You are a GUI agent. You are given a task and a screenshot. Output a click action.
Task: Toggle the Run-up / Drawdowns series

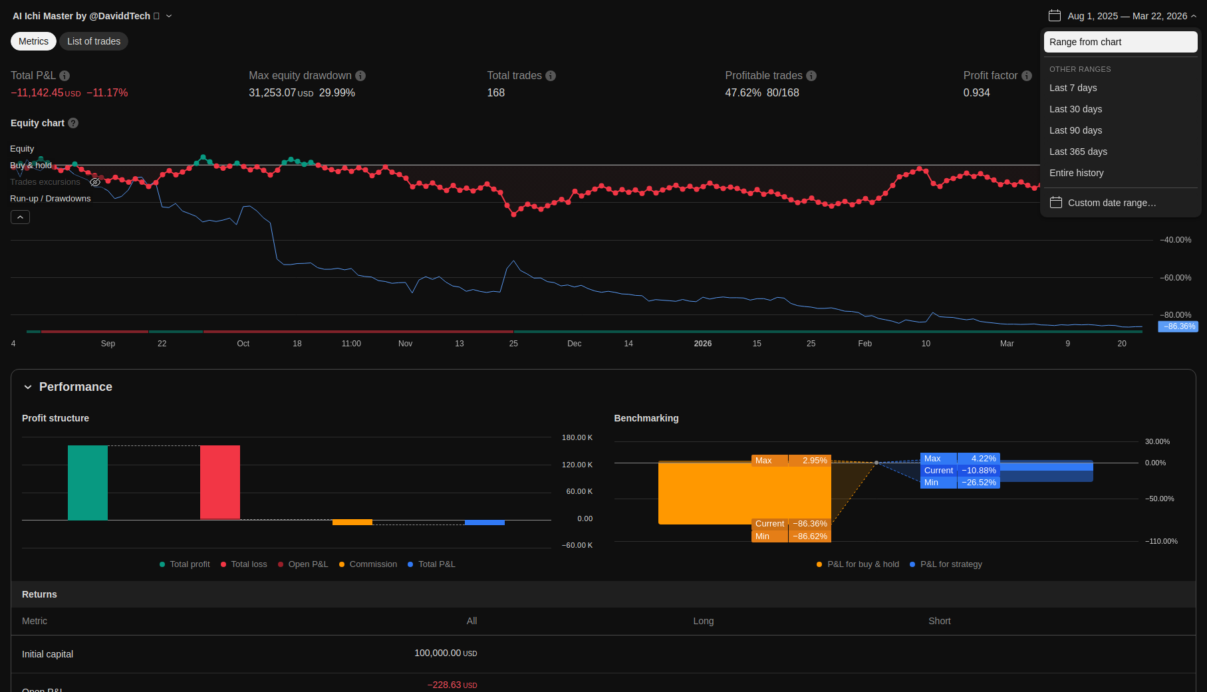pos(50,199)
